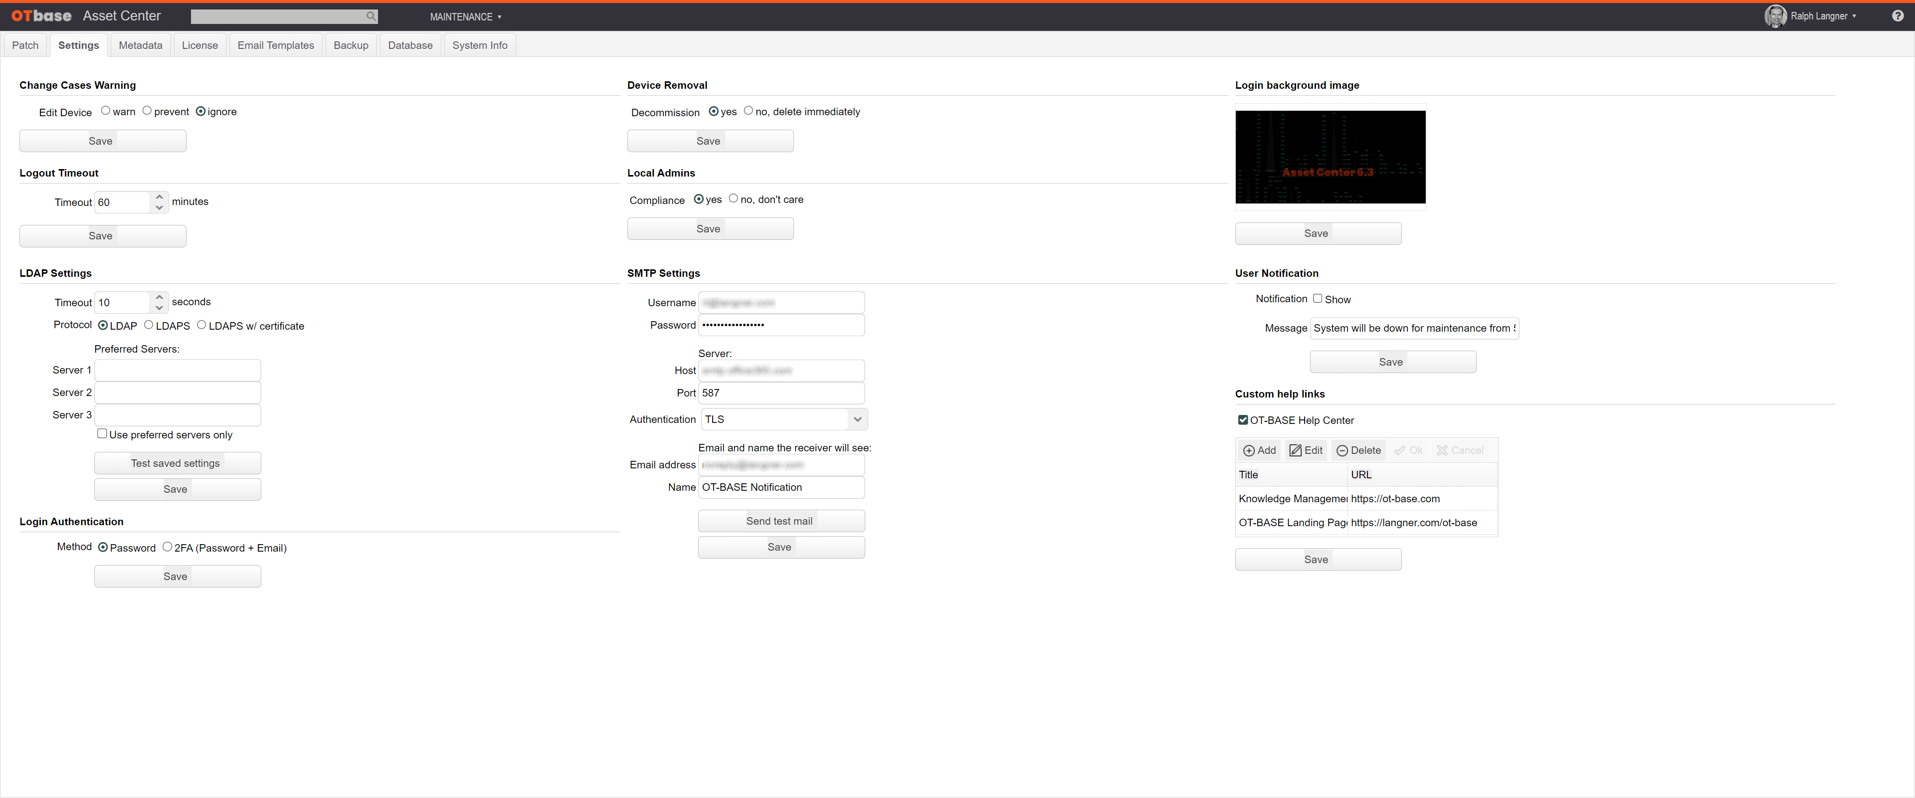This screenshot has height=798, width=1915.
Task: Click the LDAP Server 2 field
Action: pyautogui.click(x=178, y=393)
